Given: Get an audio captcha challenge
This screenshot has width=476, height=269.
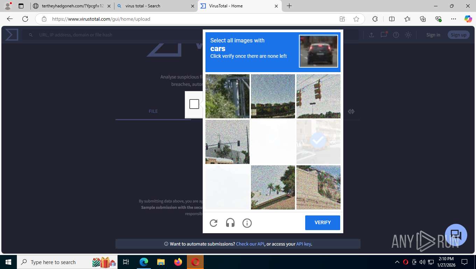Looking at the screenshot, I should pos(230,223).
